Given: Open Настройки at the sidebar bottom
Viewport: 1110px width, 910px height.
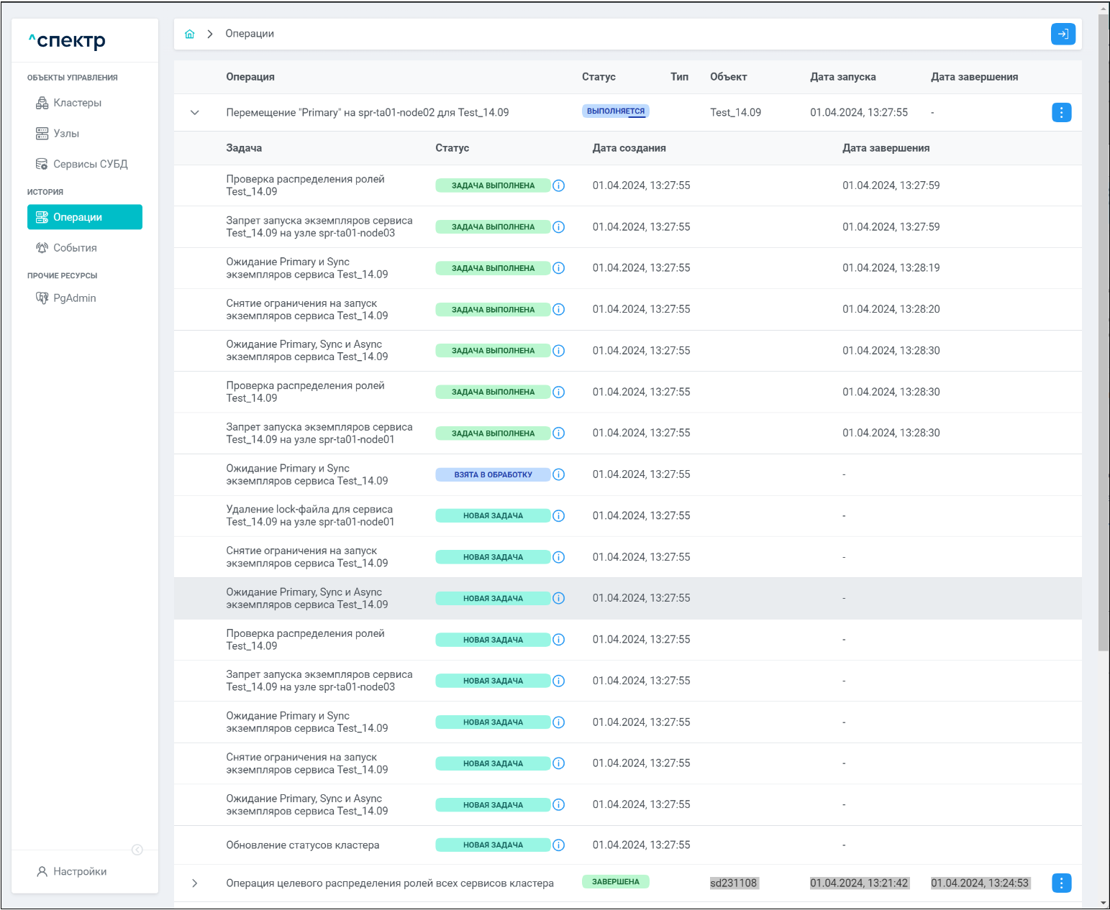Looking at the screenshot, I should tap(79, 871).
